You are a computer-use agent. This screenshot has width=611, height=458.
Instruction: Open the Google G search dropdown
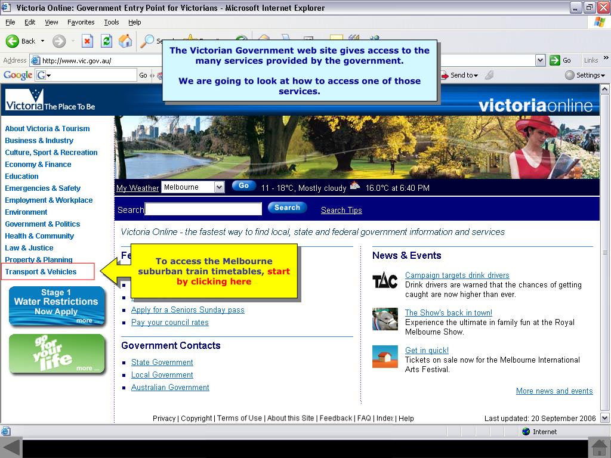coord(48,75)
